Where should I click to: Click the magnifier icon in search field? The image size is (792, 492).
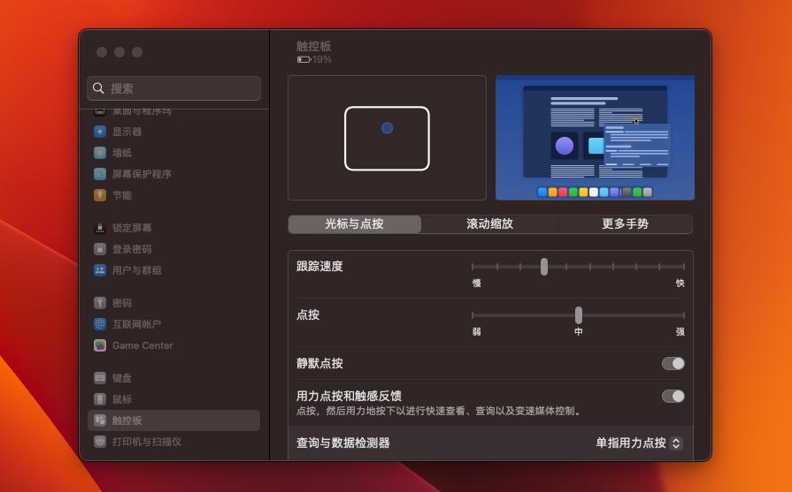[98, 88]
